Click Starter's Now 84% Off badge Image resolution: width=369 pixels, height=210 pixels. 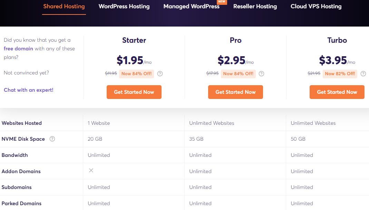[136, 73]
